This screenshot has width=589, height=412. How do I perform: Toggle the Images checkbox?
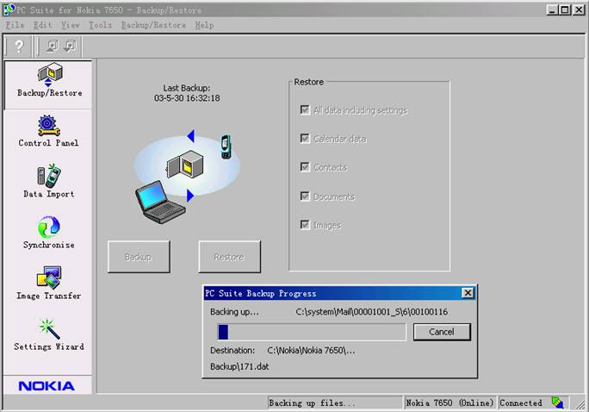coord(305,225)
